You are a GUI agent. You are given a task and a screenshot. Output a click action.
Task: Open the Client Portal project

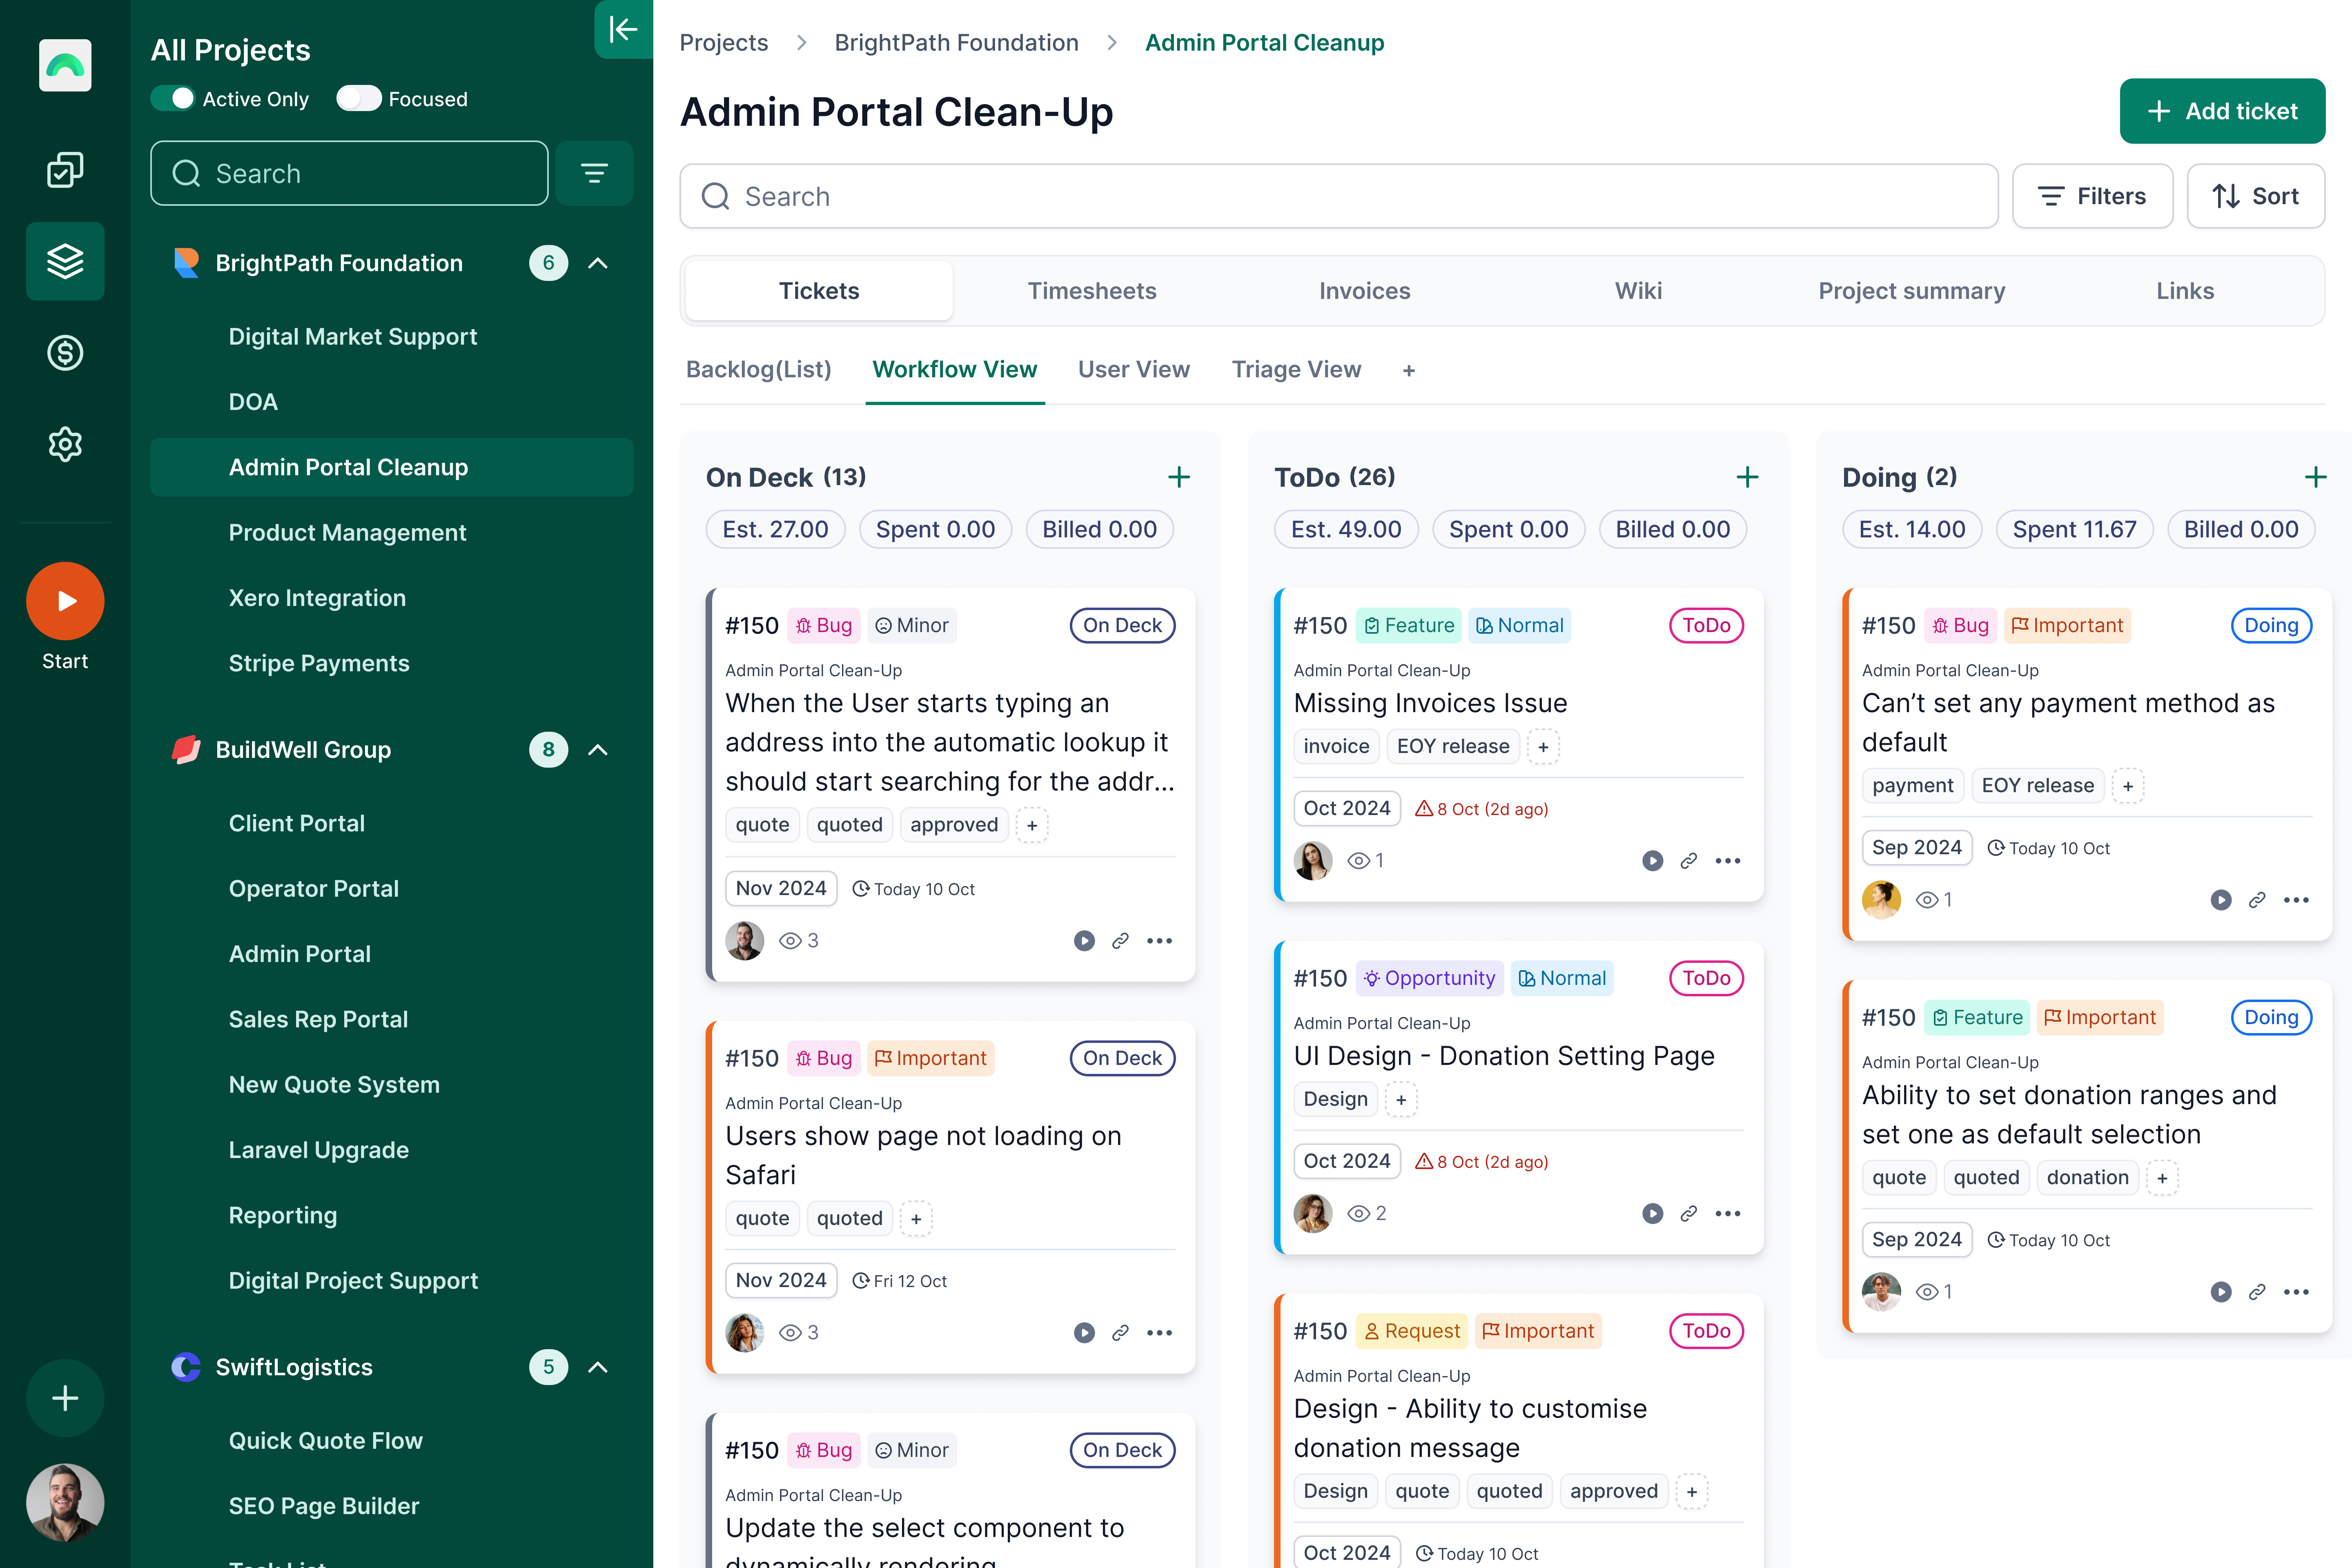296,823
